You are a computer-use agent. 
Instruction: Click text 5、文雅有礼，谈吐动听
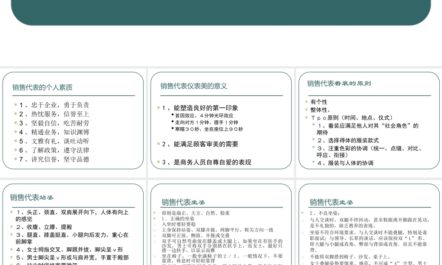pyautogui.click(x=54, y=141)
